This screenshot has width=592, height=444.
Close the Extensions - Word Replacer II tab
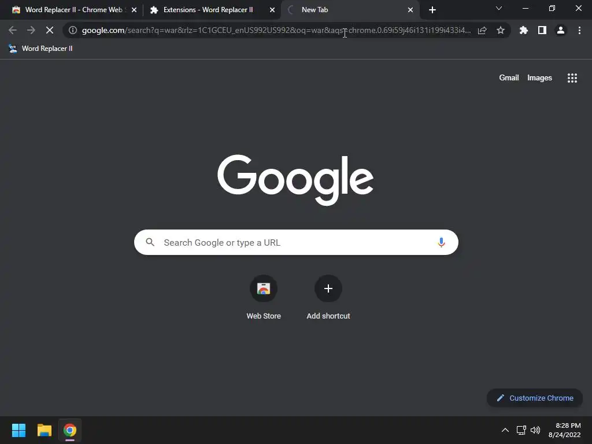(x=272, y=10)
